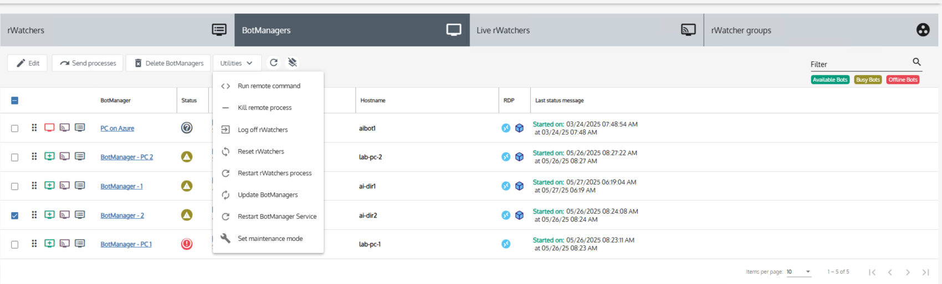Viewport: 942px width, 284px height.
Task: Click the red monitor icon for PC on Azure
Action: point(49,128)
